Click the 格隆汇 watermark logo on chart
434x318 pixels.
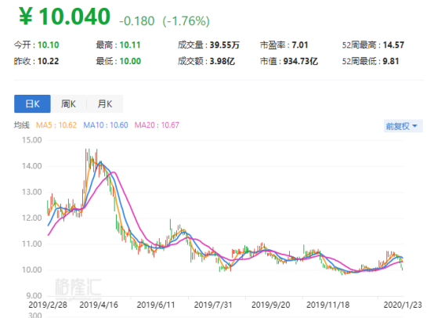pyautogui.click(x=78, y=287)
